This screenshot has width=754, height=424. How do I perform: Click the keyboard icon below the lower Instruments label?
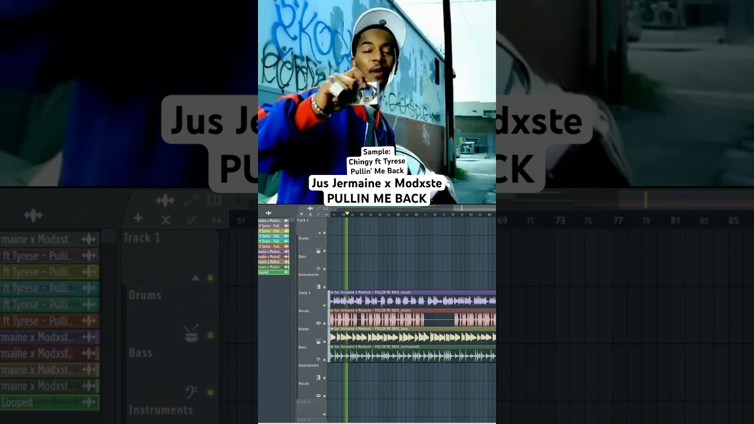[x=319, y=377]
